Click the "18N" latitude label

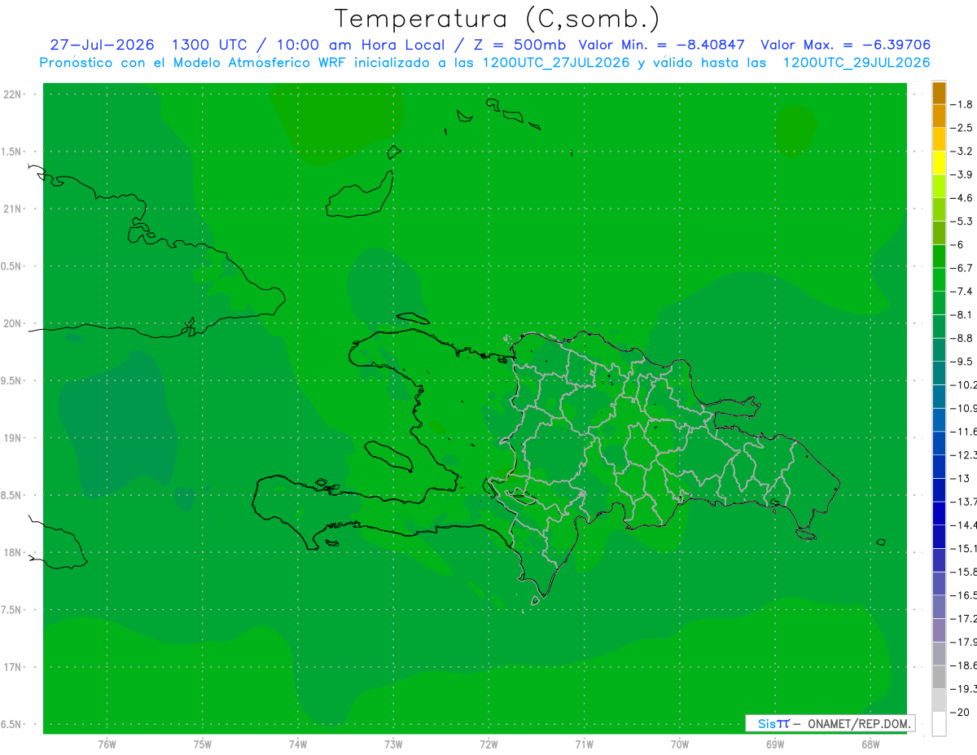tap(12, 552)
